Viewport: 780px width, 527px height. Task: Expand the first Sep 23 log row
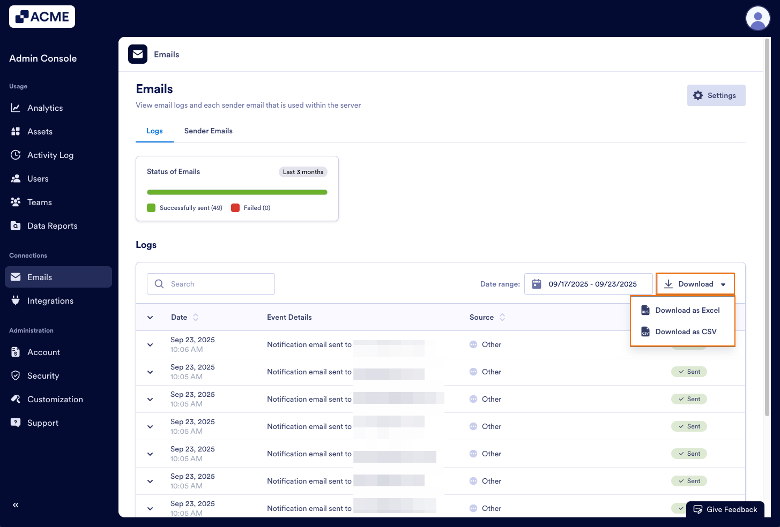pyautogui.click(x=150, y=344)
